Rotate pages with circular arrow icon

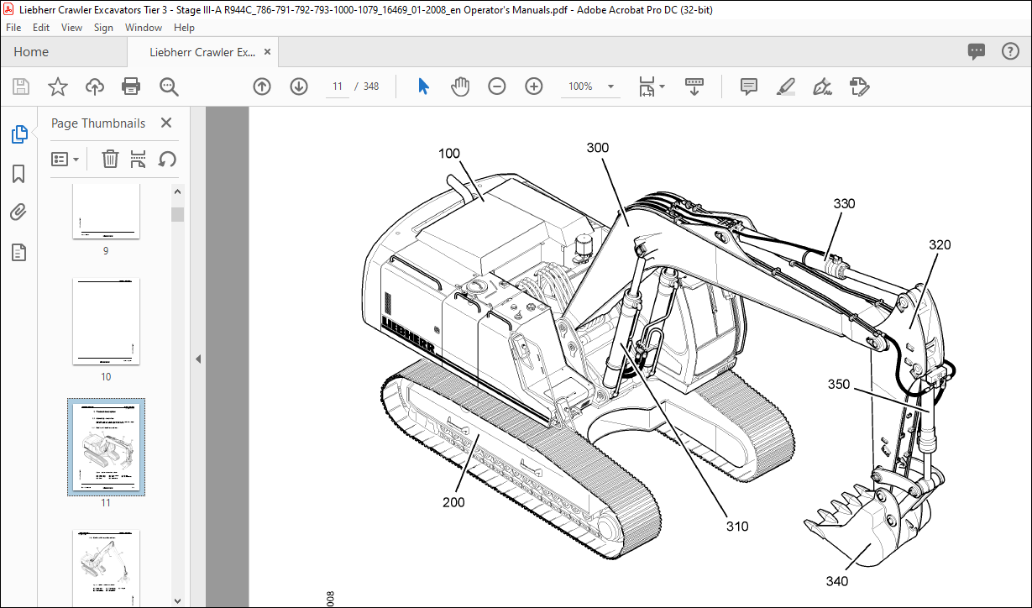pos(167,159)
